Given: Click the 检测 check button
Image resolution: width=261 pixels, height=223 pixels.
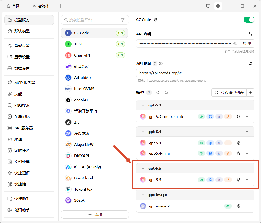Looking at the screenshot, I should click(247, 44).
